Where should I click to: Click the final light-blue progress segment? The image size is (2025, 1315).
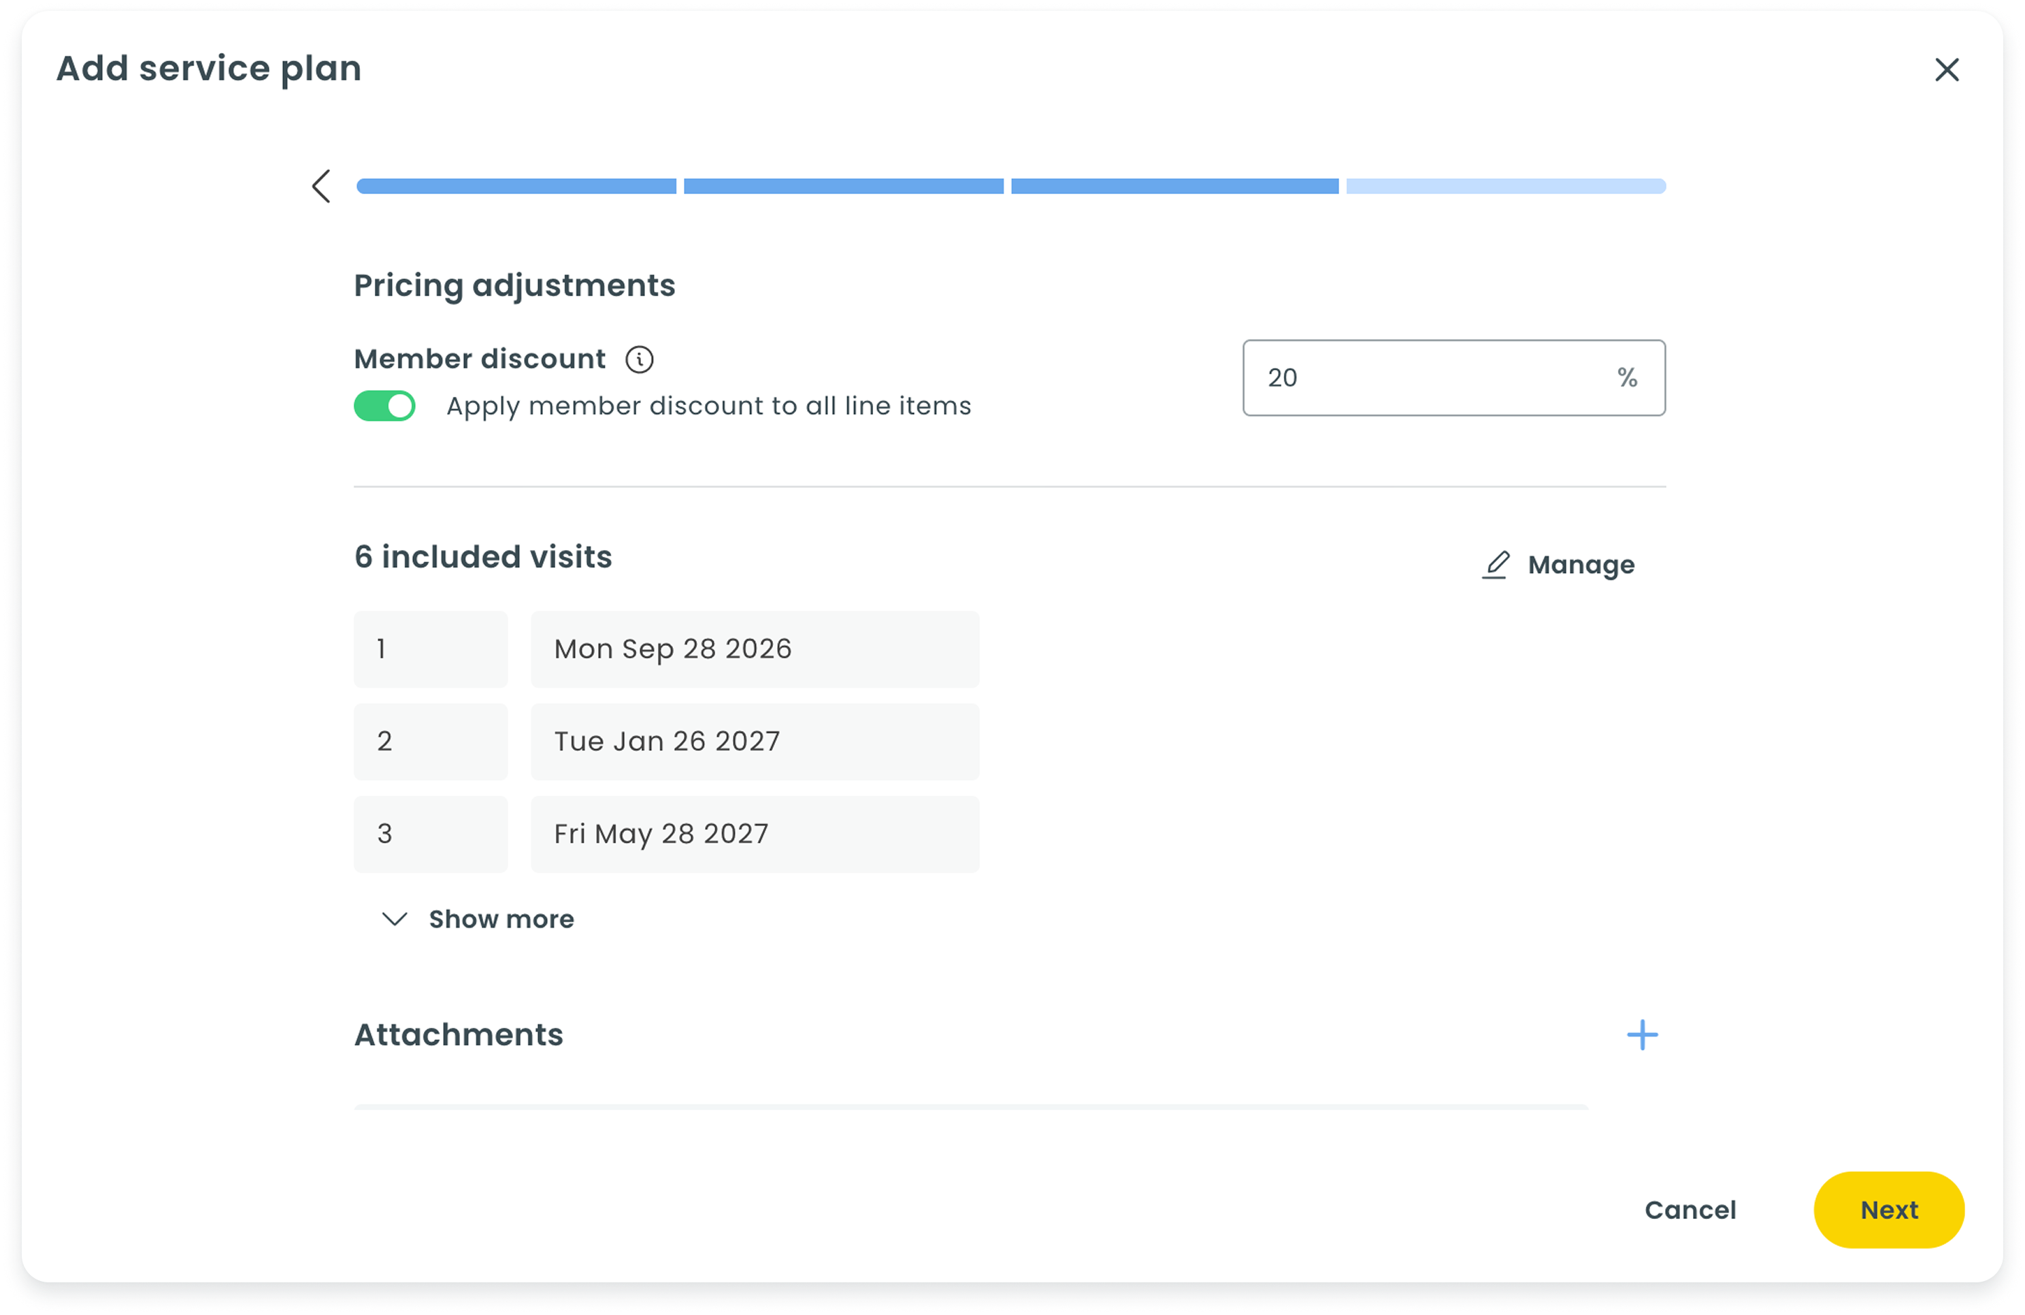point(1506,186)
